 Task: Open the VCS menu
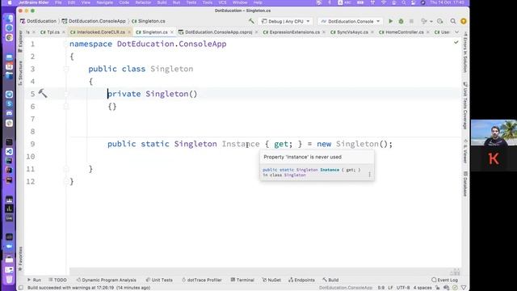coord(223,2)
